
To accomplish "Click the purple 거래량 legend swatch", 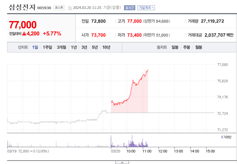I will coord(222,137).
